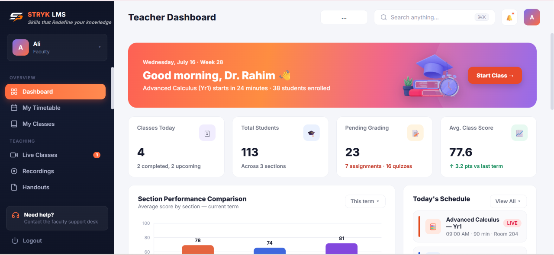
Task: Click 2 completed, 2 upcoming text
Action: coord(169,166)
